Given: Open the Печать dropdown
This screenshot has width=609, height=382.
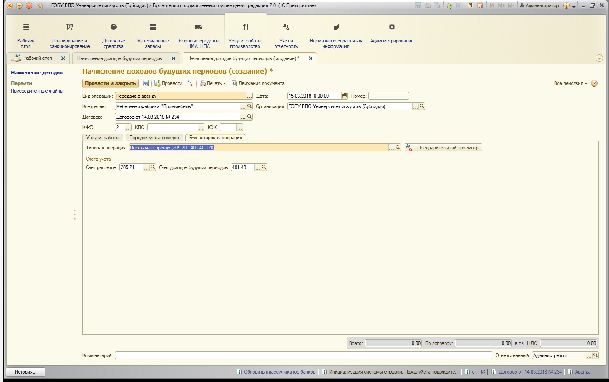Looking at the screenshot, I should point(213,83).
